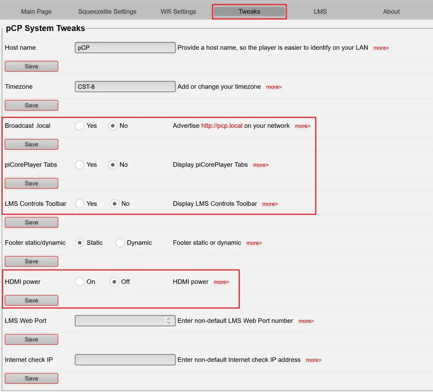Choose Dynamic footer option

[120, 243]
